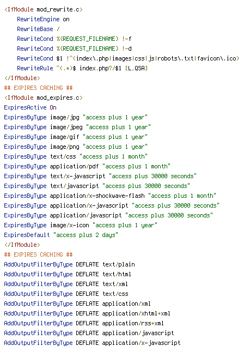This screenshot has height=352, width=244.
Task: Click the RewriteBase / line
Action: coord(38,29)
